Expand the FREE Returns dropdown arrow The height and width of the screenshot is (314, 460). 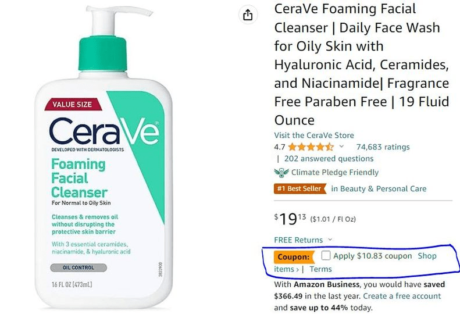(x=330, y=240)
